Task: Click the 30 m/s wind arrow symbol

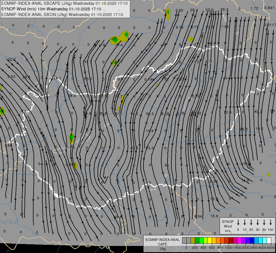Action: [258, 222]
